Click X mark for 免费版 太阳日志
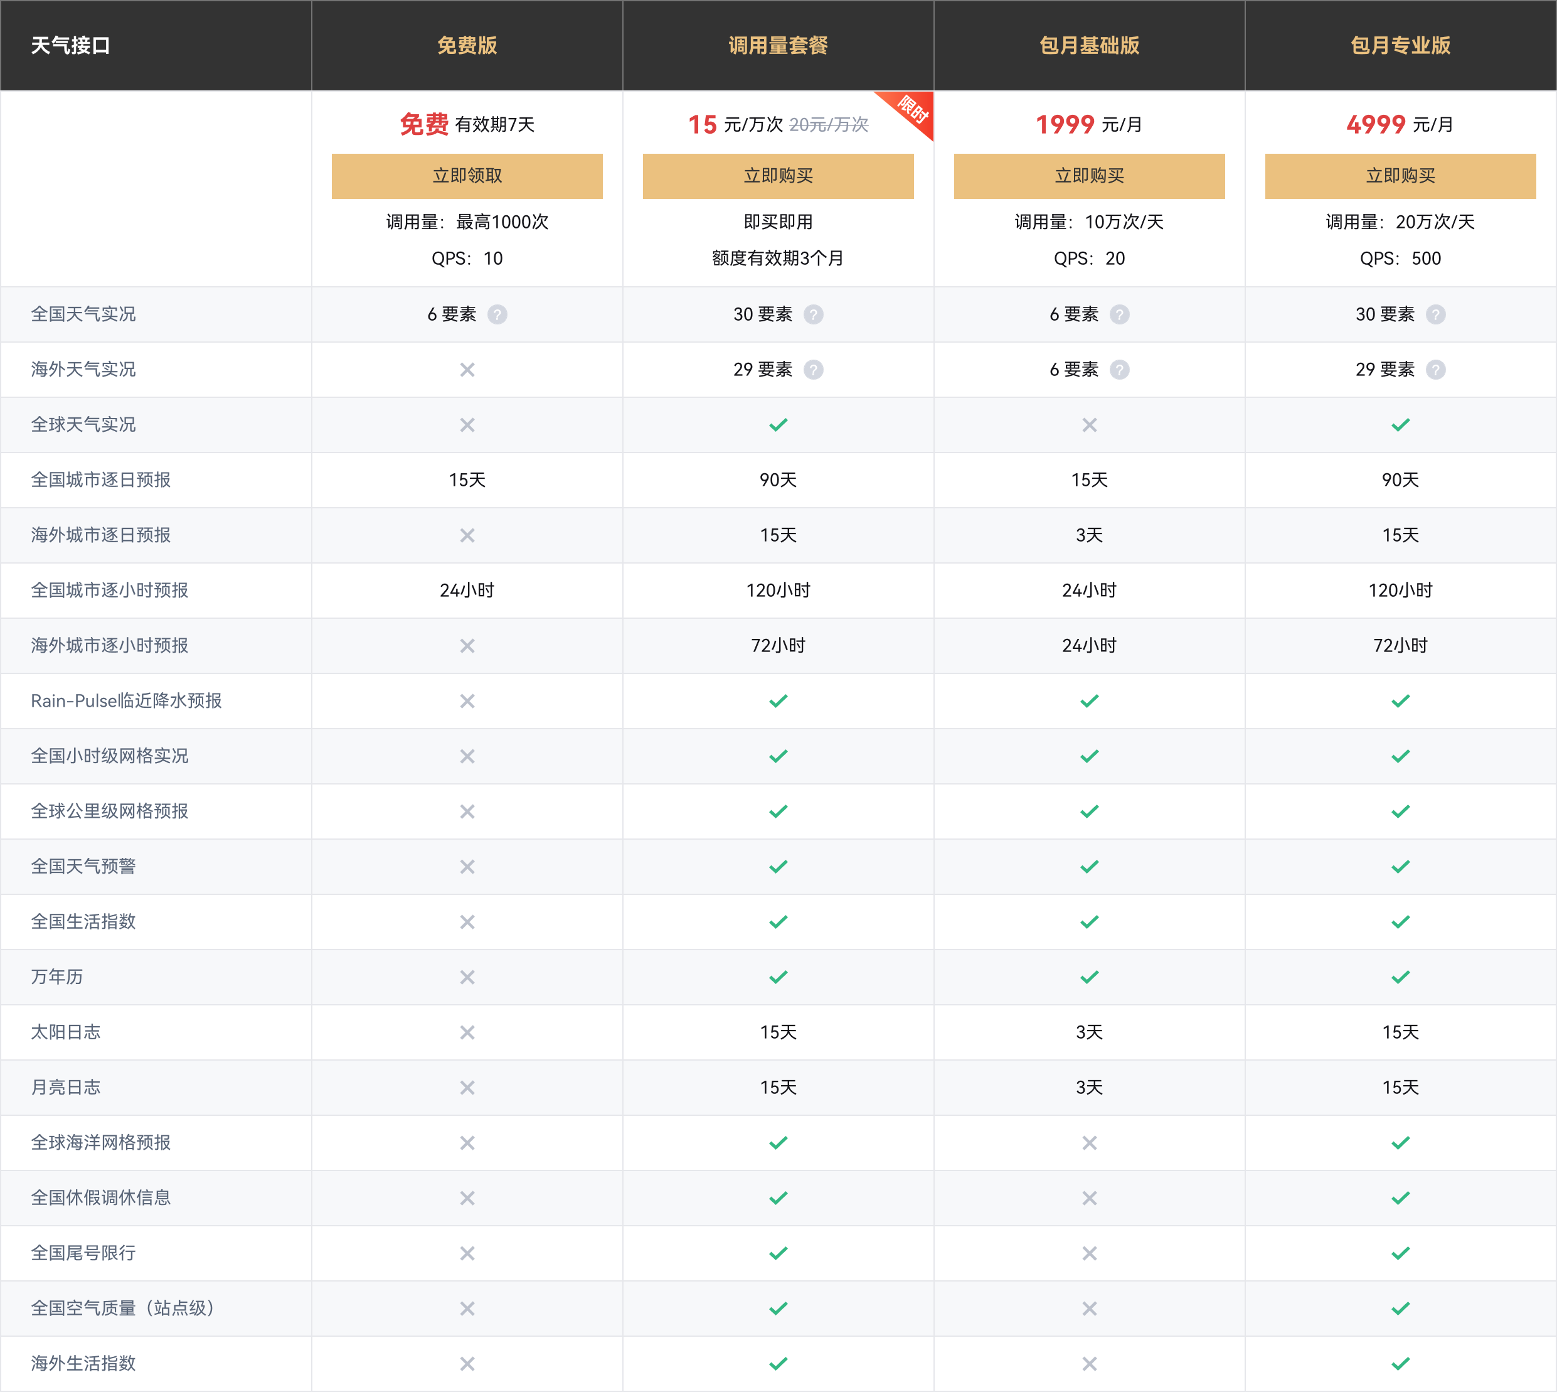1557x1392 pixels. click(x=467, y=1032)
